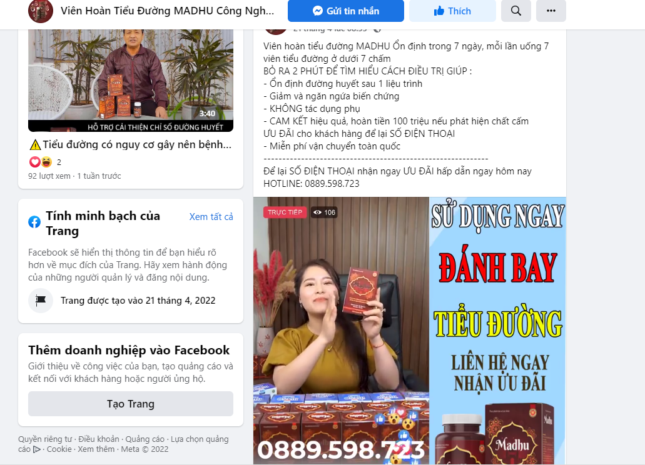Click Xem tất cả in page transparency
Viewport: 645px width, 465px height.
(211, 216)
